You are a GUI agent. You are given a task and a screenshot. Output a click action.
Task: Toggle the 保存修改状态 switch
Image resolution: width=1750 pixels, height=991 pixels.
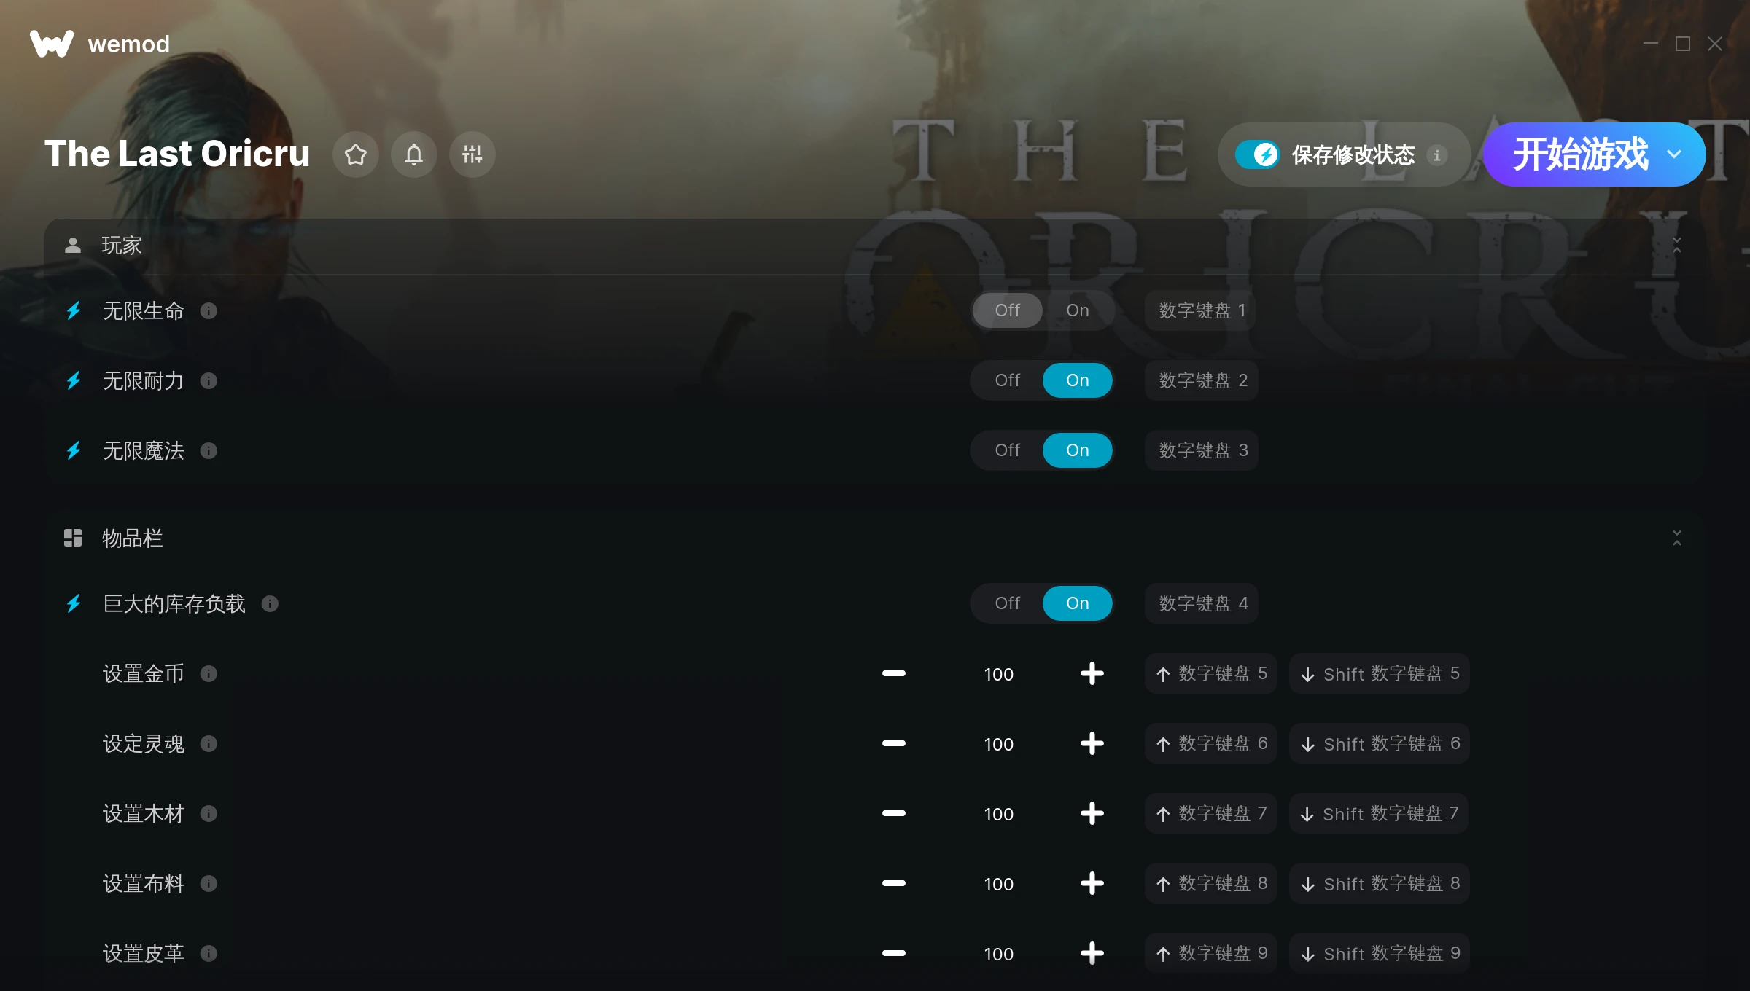pyautogui.click(x=1257, y=154)
